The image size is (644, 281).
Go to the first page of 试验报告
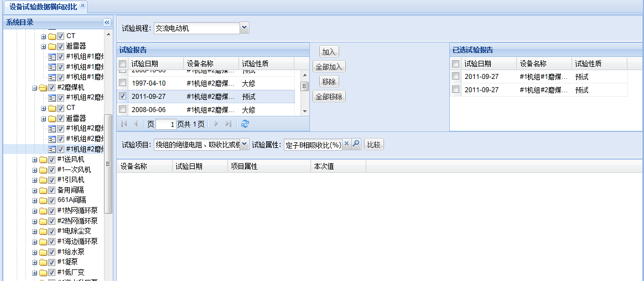pyautogui.click(x=124, y=124)
